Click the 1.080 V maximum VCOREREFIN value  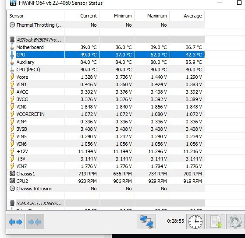159,114
